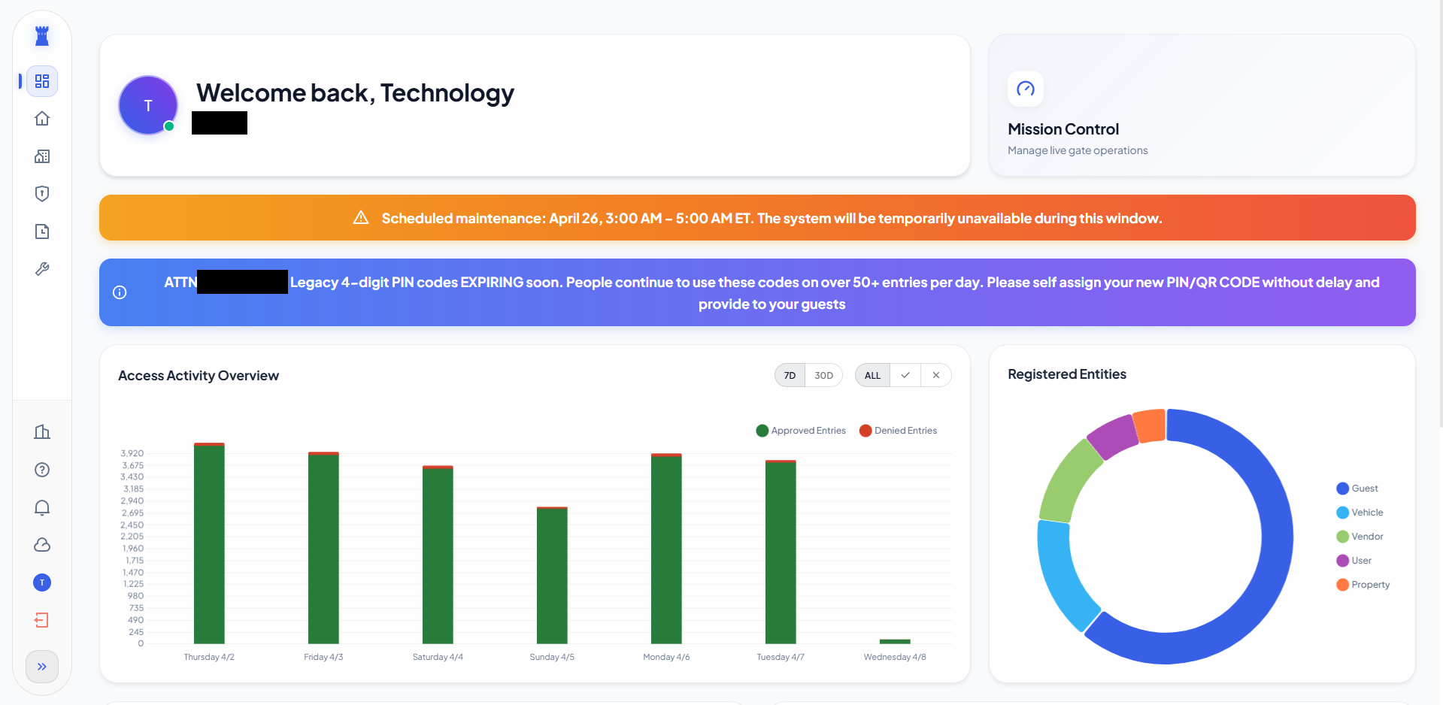Viewport: 1443px width, 705px height.
Task: Open the home icon in sidebar
Action: 42,119
